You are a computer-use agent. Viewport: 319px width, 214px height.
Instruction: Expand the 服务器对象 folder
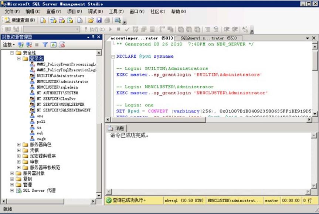click(12, 173)
